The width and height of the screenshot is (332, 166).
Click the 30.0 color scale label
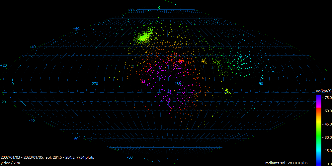327,137
